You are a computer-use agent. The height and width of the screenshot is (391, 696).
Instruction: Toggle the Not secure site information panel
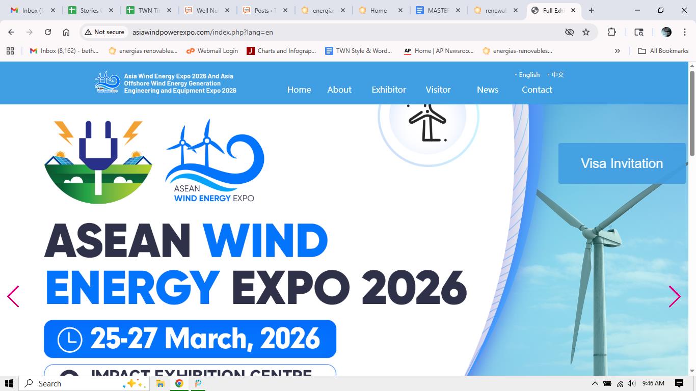[x=104, y=32]
